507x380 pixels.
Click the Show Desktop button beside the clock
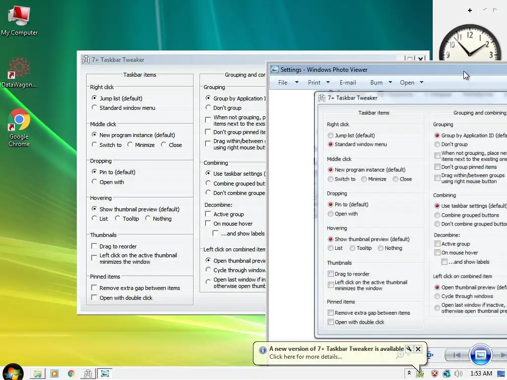click(501, 374)
